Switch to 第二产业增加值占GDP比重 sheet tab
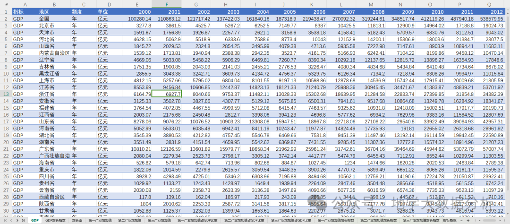Viewport: 510px width, 224px height. (x=244, y=220)
